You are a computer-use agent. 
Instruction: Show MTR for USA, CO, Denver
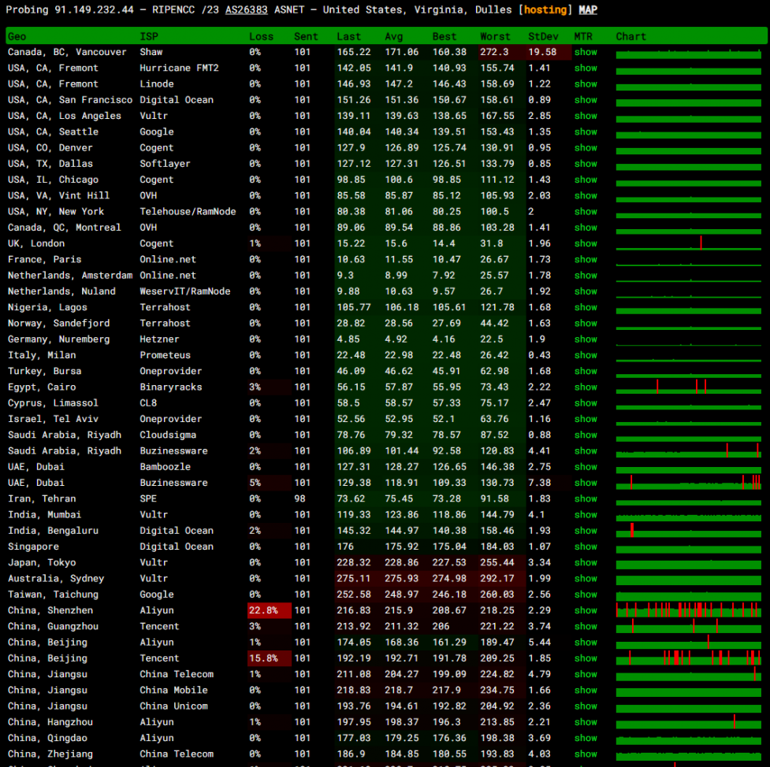[586, 148]
